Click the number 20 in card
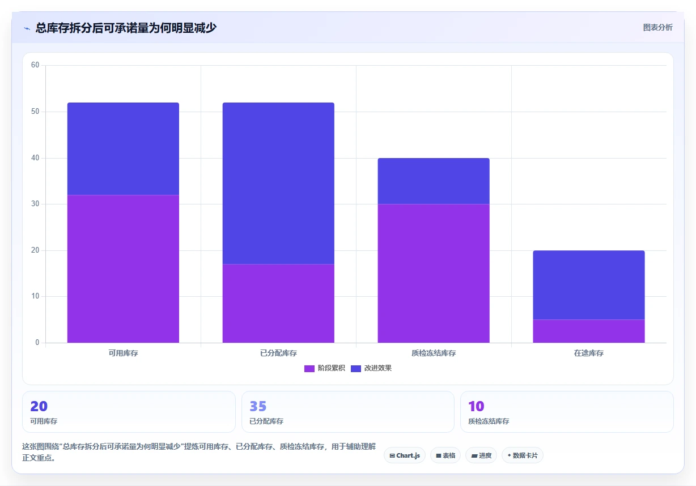Viewport: 696px width, 486px height. click(39, 406)
